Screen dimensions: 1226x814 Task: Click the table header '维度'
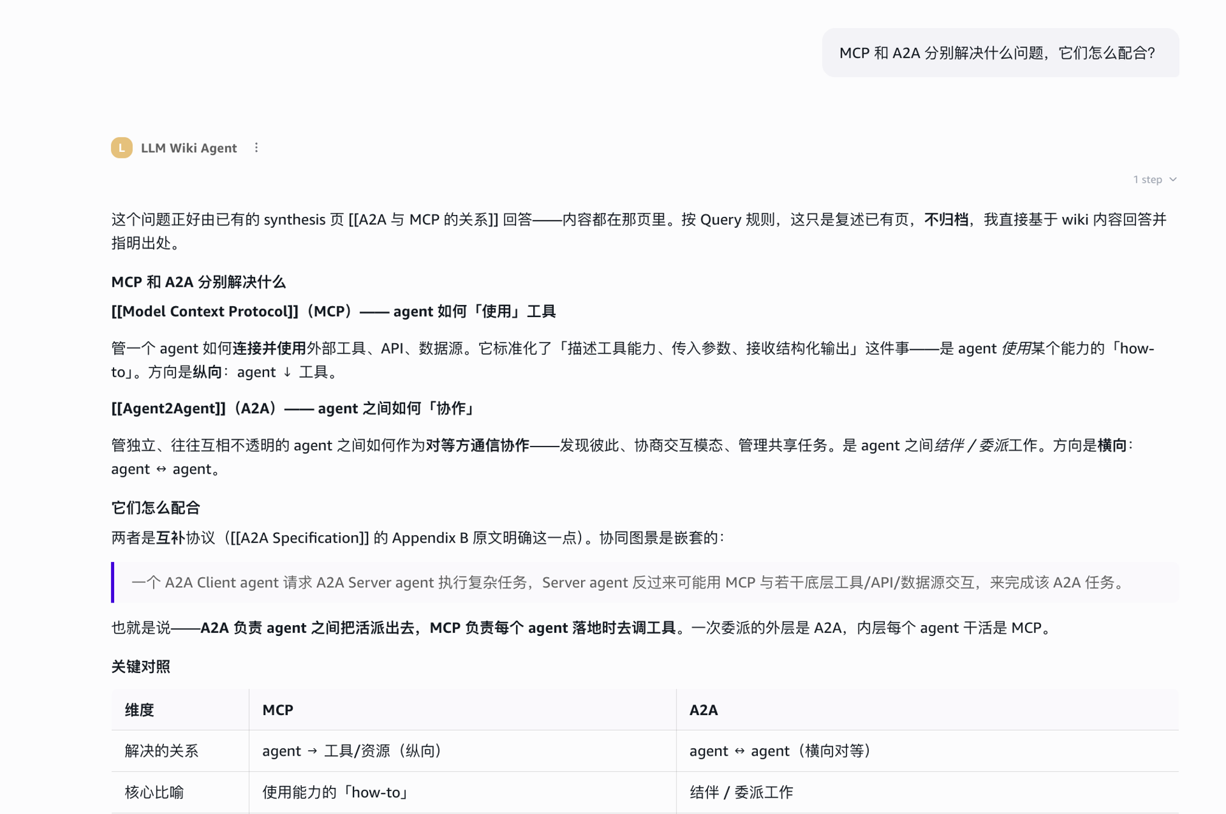tap(180, 710)
